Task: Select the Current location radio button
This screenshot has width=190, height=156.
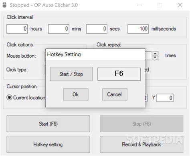Action: (x=10, y=98)
